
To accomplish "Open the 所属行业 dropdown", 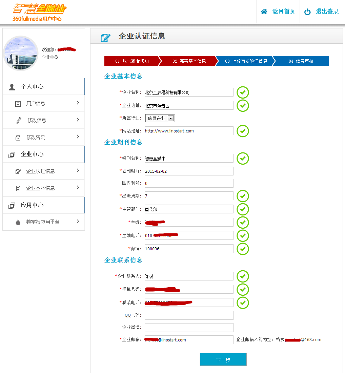I will click(160, 118).
